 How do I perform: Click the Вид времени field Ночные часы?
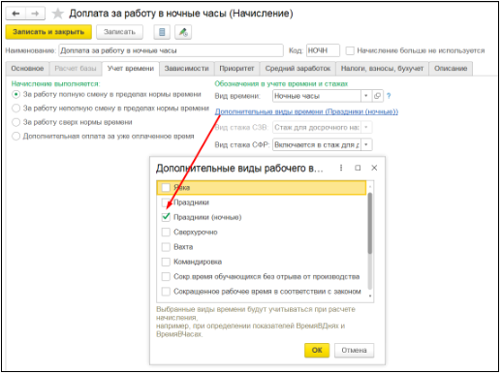(x=317, y=96)
